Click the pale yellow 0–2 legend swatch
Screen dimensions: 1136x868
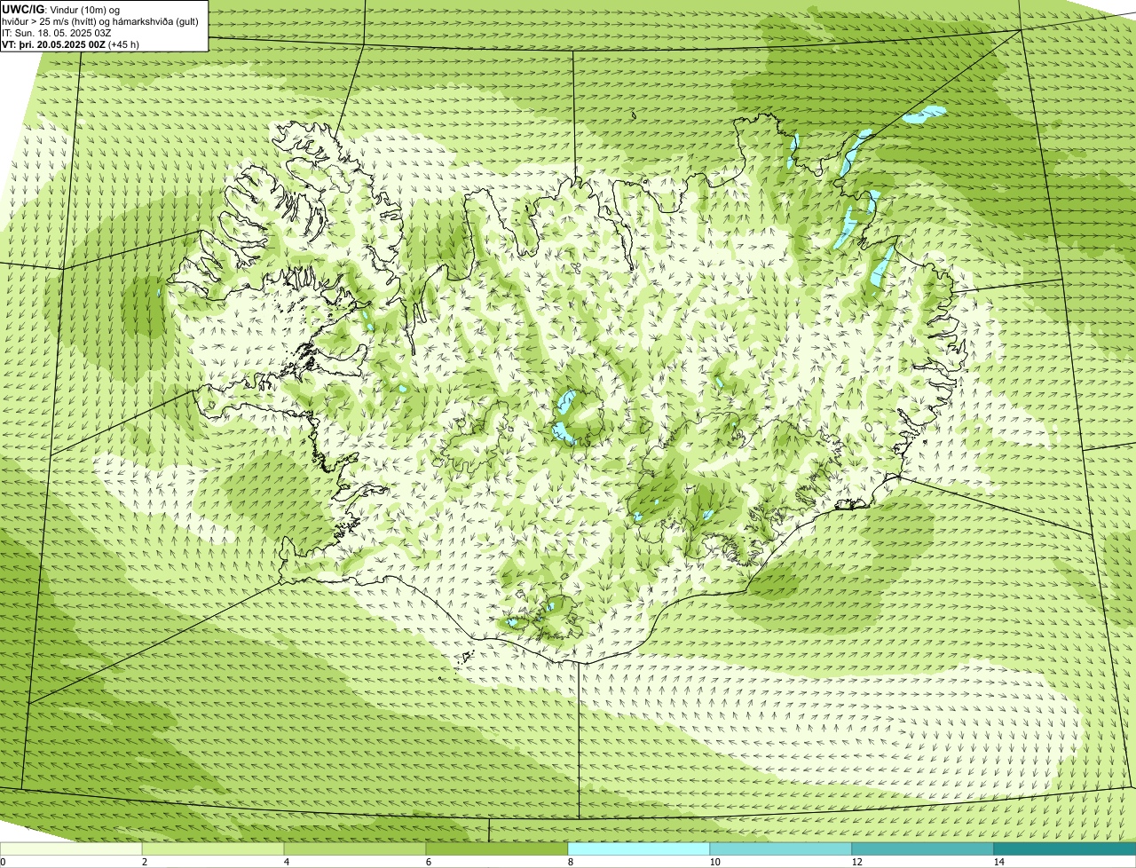(x=71, y=849)
